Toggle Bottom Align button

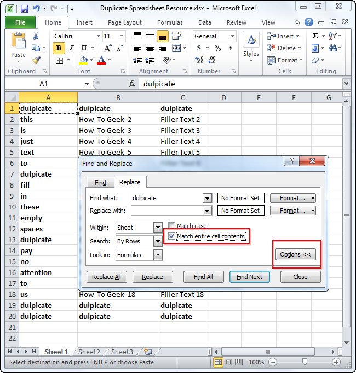coord(163,36)
